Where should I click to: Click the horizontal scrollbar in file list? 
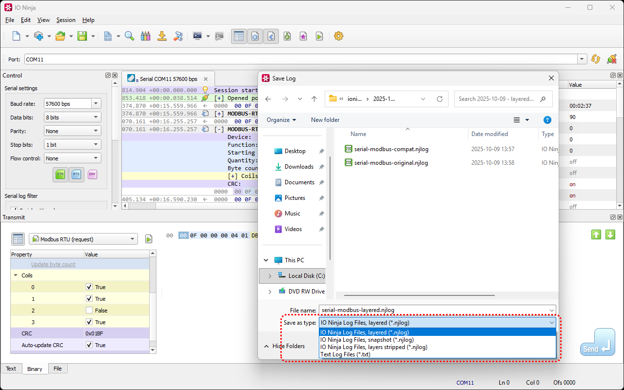tap(419, 295)
